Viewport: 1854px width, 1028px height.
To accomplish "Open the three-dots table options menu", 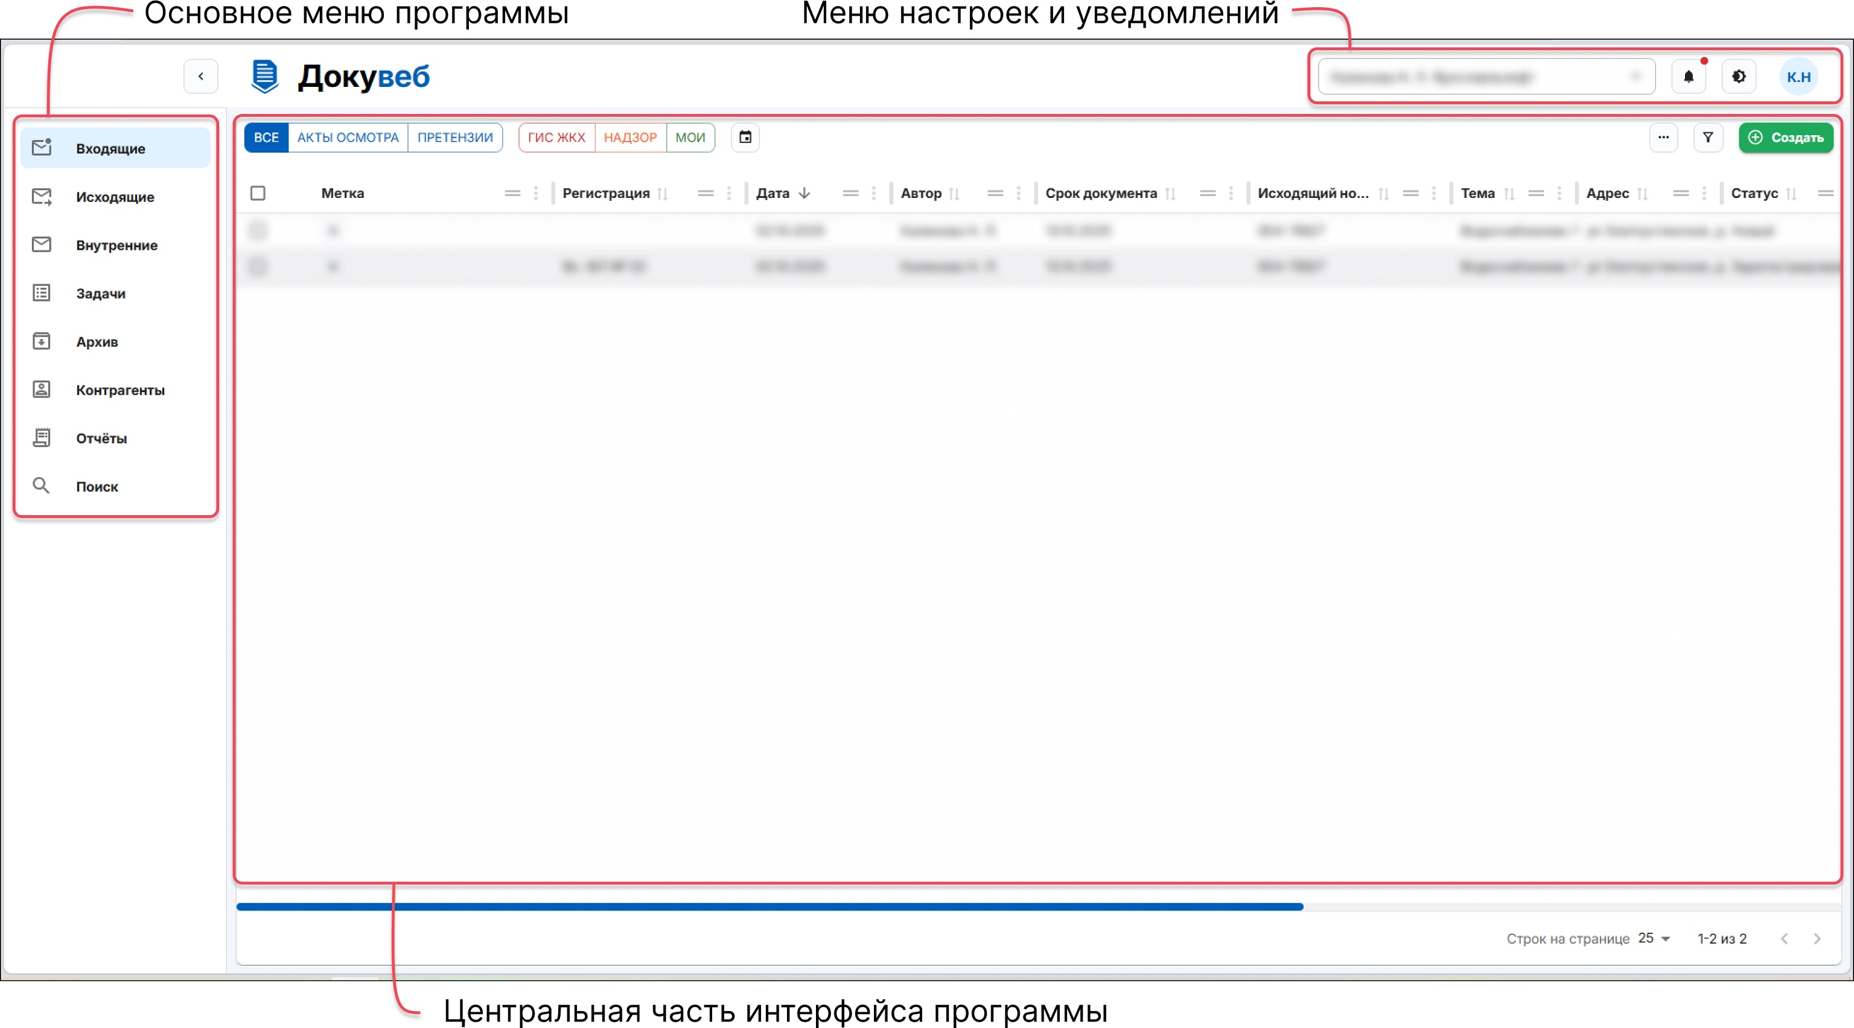I will [x=1663, y=138].
